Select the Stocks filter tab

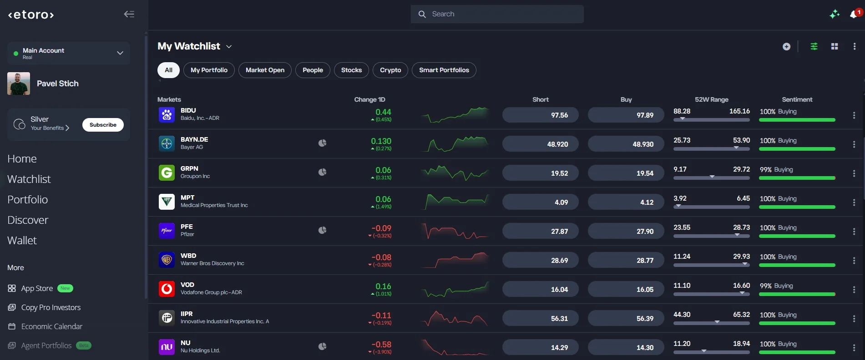pos(351,70)
